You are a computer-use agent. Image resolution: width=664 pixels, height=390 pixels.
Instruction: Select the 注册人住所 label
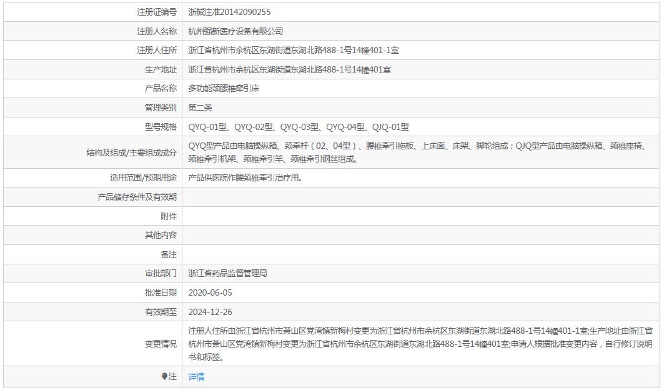(157, 51)
